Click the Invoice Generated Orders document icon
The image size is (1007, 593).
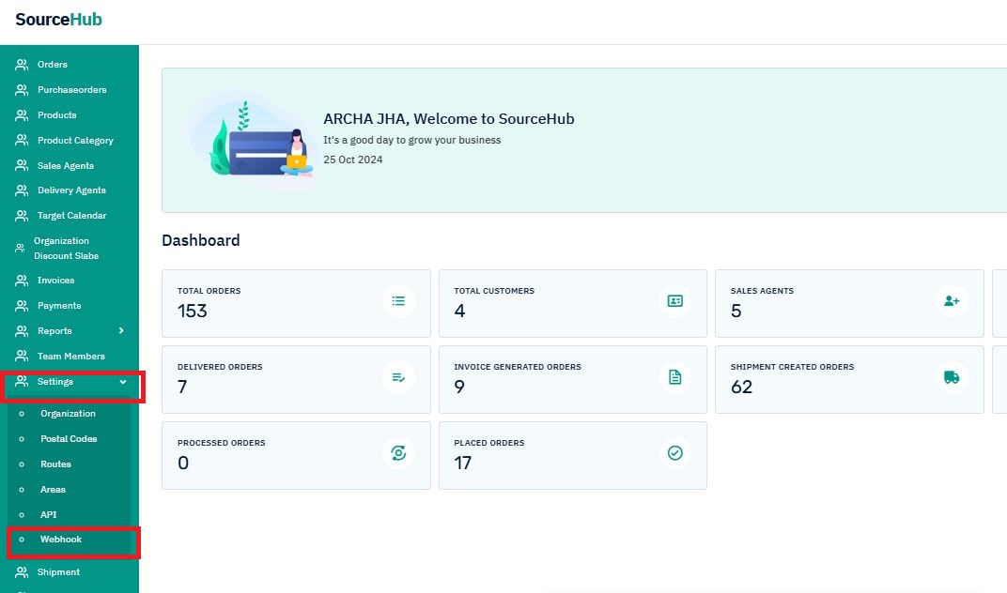click(x=674, y=377)
